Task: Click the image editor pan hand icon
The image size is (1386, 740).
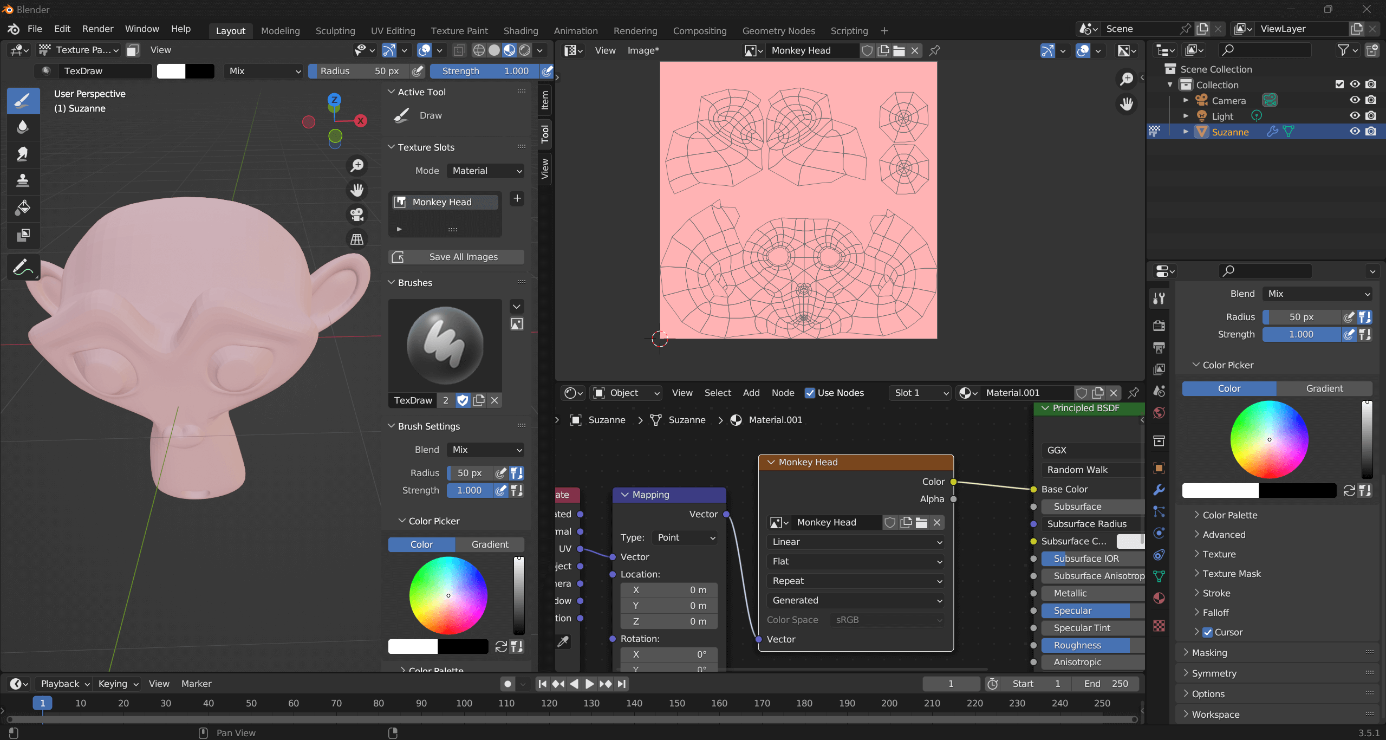Action: 1127,104
